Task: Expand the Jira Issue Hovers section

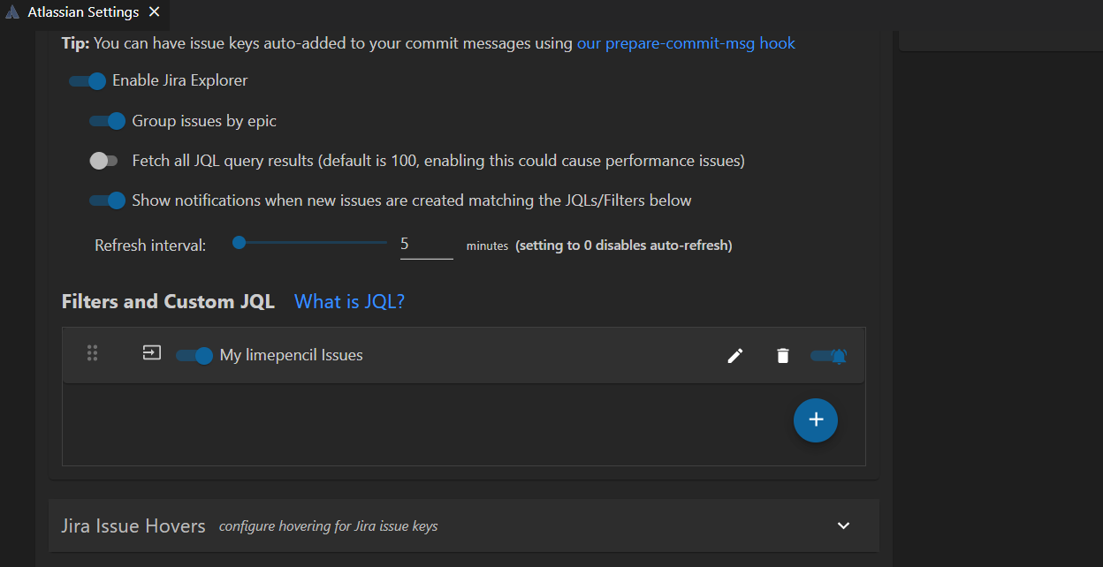Action: [844, 525]
